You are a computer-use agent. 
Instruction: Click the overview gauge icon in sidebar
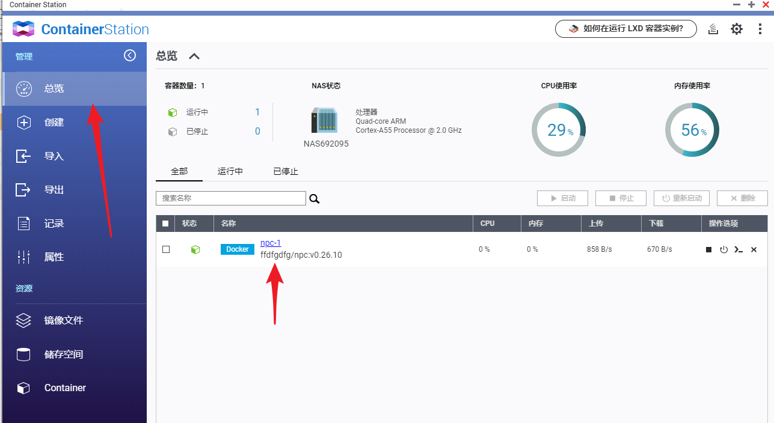[x=23, y=88]
